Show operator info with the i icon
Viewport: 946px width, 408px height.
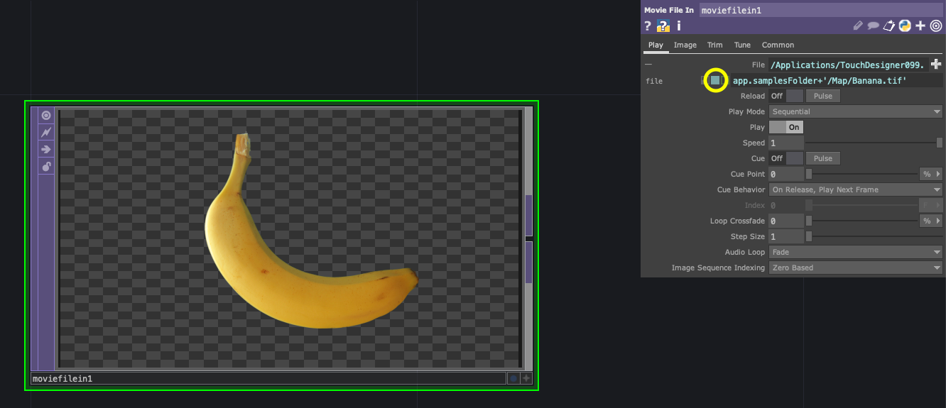point(678,26)
